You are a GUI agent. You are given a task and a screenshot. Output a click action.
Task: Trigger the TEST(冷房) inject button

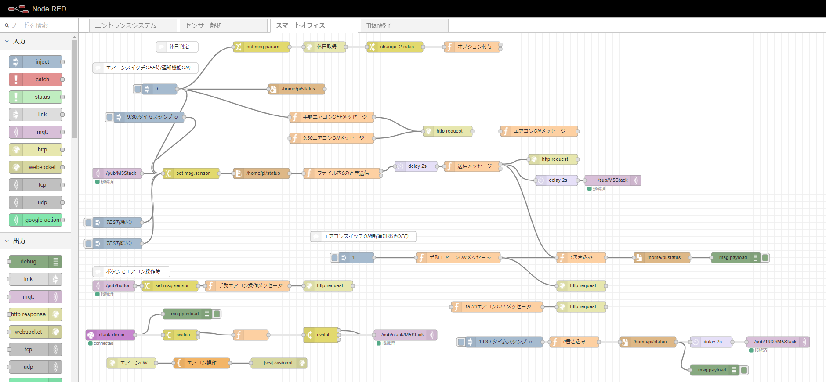point(89,223)
